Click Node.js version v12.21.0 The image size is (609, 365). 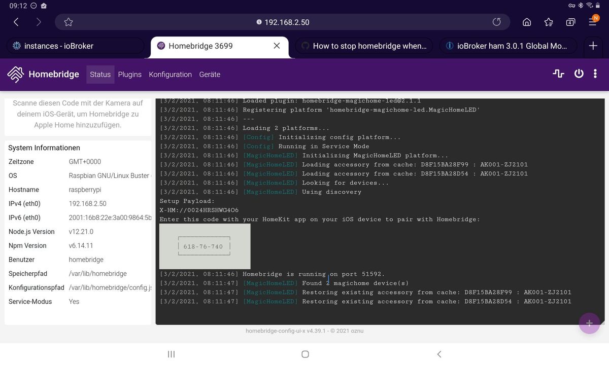coord(81,232)
